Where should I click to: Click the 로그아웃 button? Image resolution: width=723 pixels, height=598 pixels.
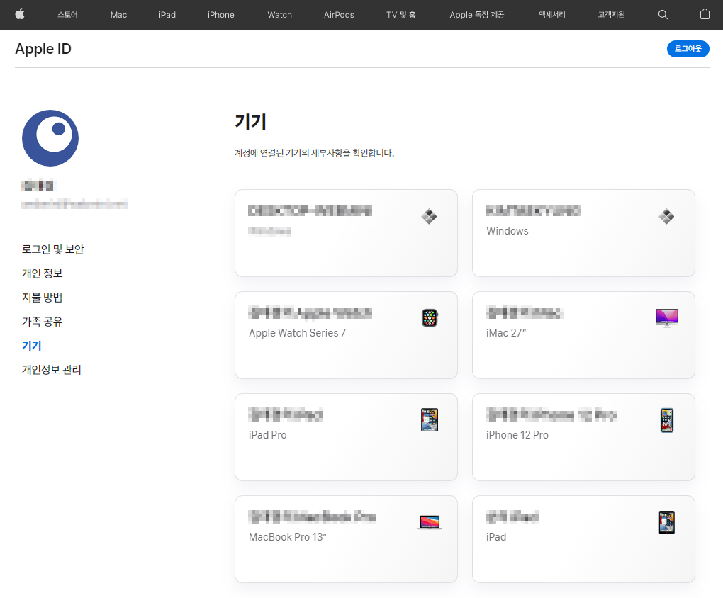click(688, 49)
